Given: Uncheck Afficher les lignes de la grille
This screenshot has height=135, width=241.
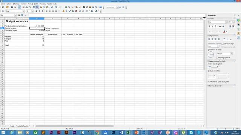Looking at the screenshot, I should click(x=209, y=82).
